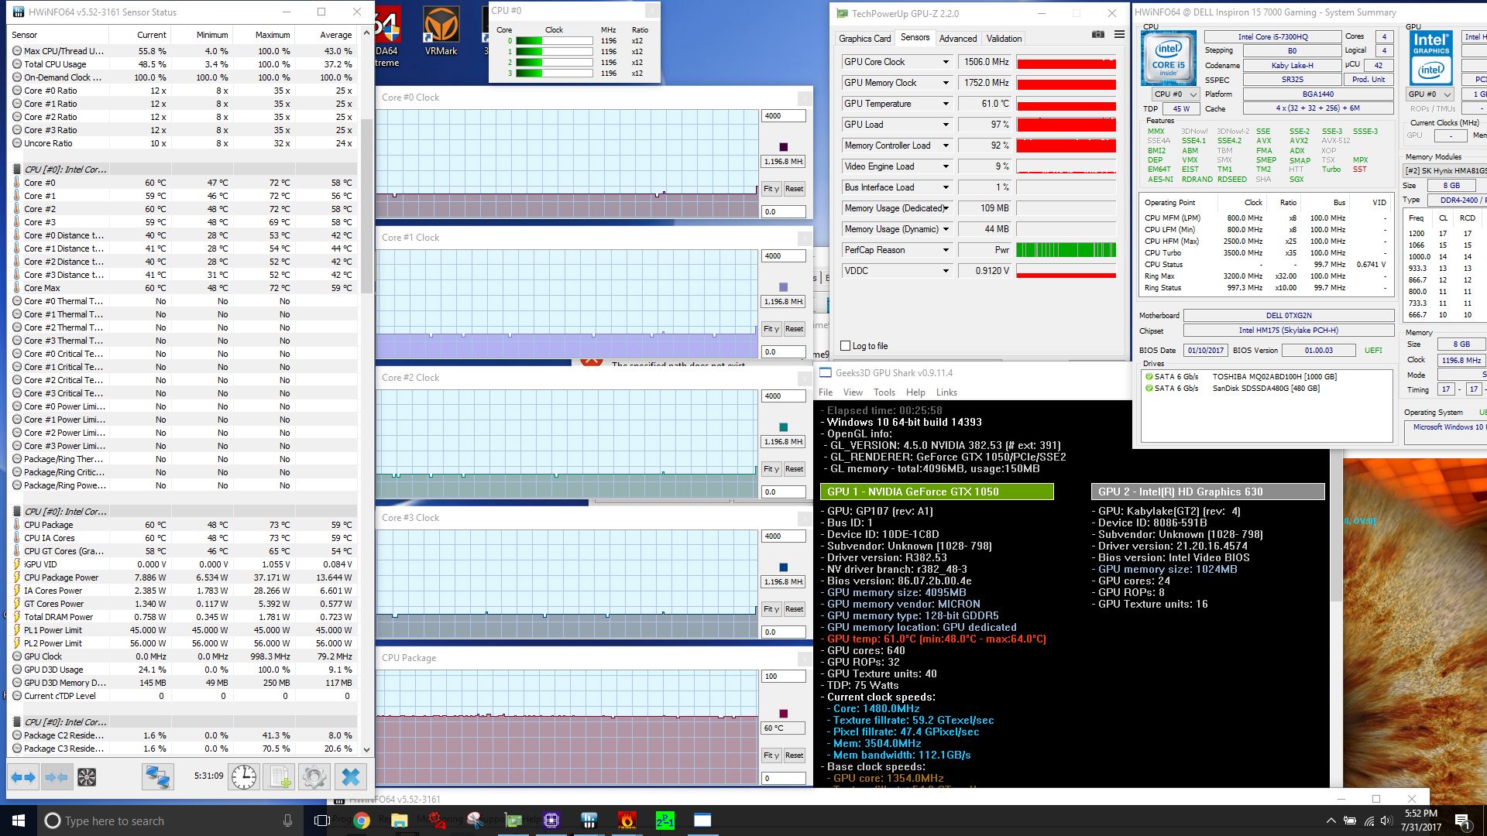Screen dimensions: 1487x836
Task: Expand PerfCap Reason dropdown arrow
Action: point(945,250)
